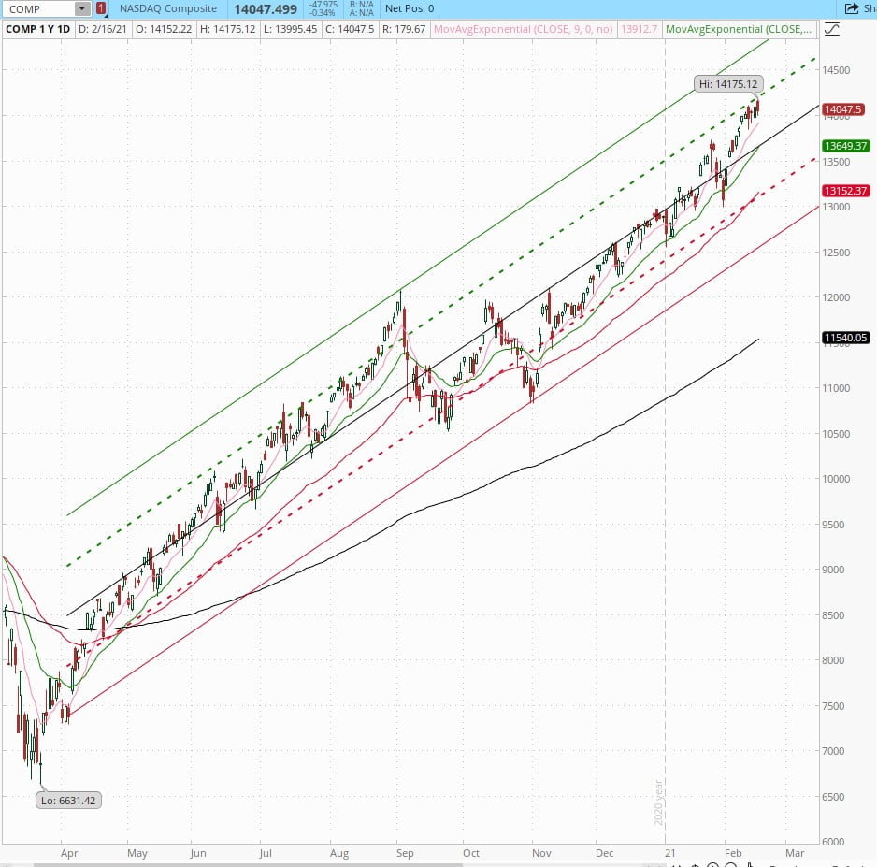Click the NASDAQ Composite description label

[x=168, y=9]
